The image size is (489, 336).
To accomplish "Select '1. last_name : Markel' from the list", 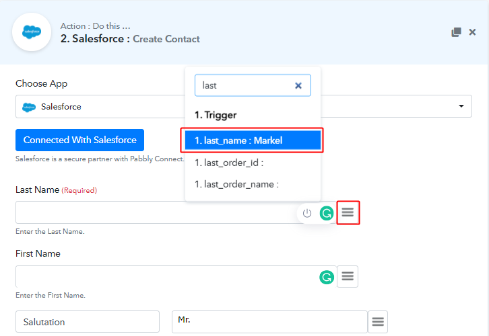I will click(253, 140).
